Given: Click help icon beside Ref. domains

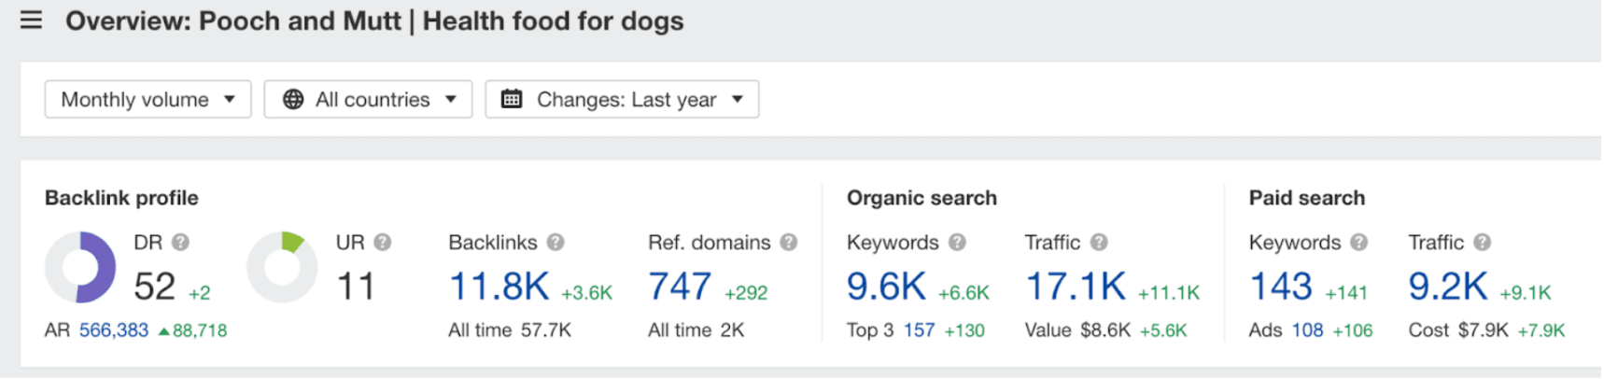Looking at the screenshot, I should click(x=789, y=243).
